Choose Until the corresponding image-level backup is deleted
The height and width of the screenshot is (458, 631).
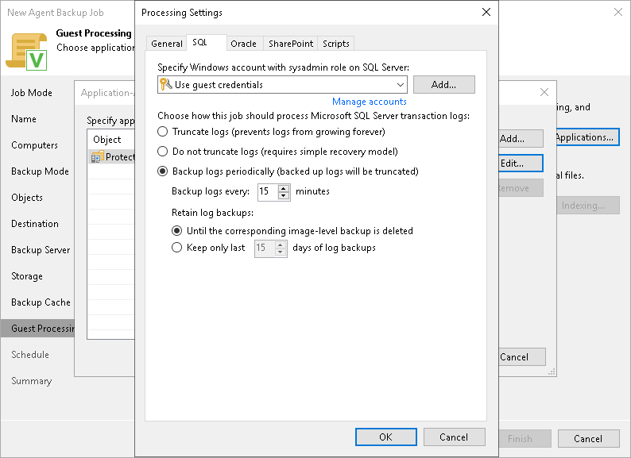[x=176, y=231]
